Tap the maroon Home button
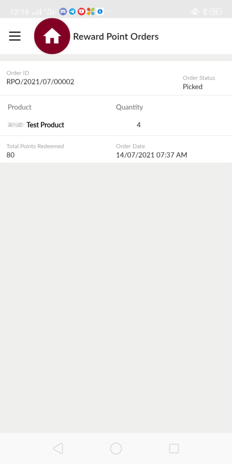 tap(52, 36)
